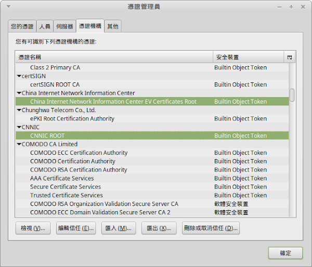Open the window menu arrow in title bar
This screenshot has height=267, width=312.
tap(8, 7)
